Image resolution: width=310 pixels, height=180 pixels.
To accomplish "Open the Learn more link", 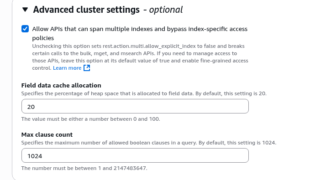I will [67, 68].
